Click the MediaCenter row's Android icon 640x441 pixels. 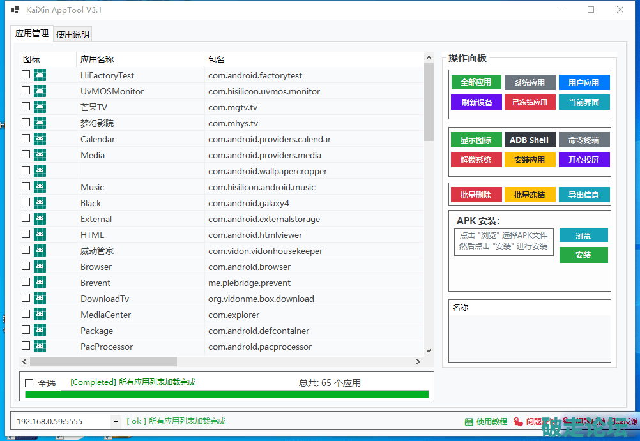[40, 314]
